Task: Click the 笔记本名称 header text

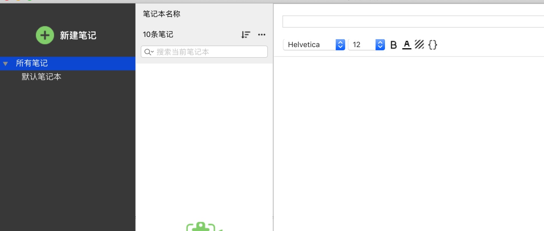Action: click(x=162, y=14)
